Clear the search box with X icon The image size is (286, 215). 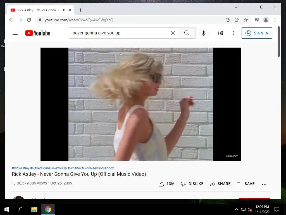[173, 33]
